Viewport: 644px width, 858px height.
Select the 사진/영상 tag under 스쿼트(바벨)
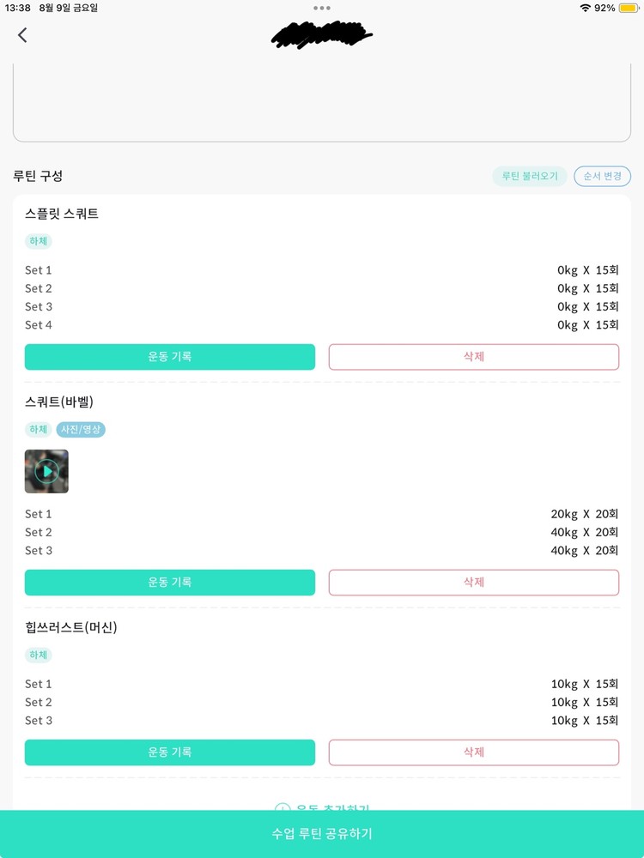[81, 429]
